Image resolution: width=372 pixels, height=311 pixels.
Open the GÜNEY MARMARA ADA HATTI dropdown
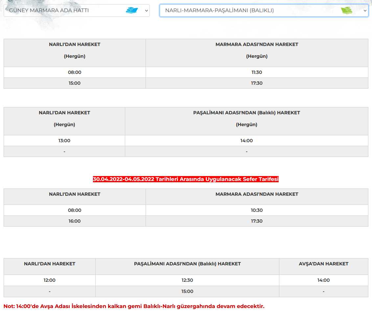[x=77, y=11]
